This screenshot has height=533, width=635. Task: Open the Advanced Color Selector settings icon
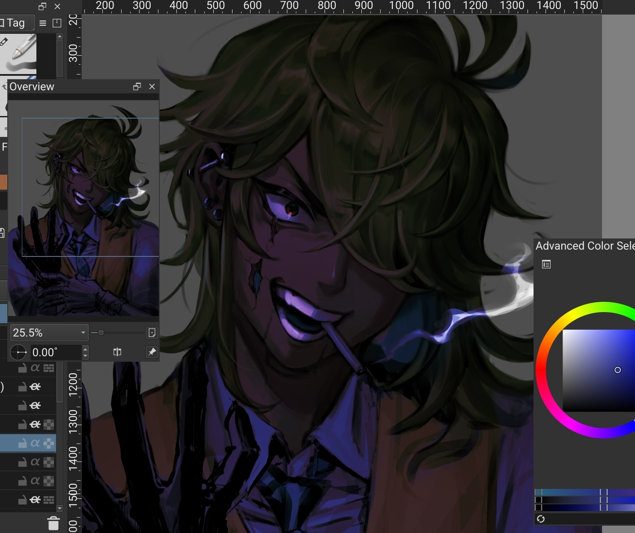coord(546,265)
